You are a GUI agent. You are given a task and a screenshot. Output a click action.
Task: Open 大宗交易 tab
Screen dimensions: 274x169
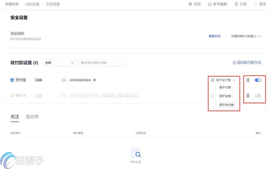pyautogui.click(x=53, y=4)
